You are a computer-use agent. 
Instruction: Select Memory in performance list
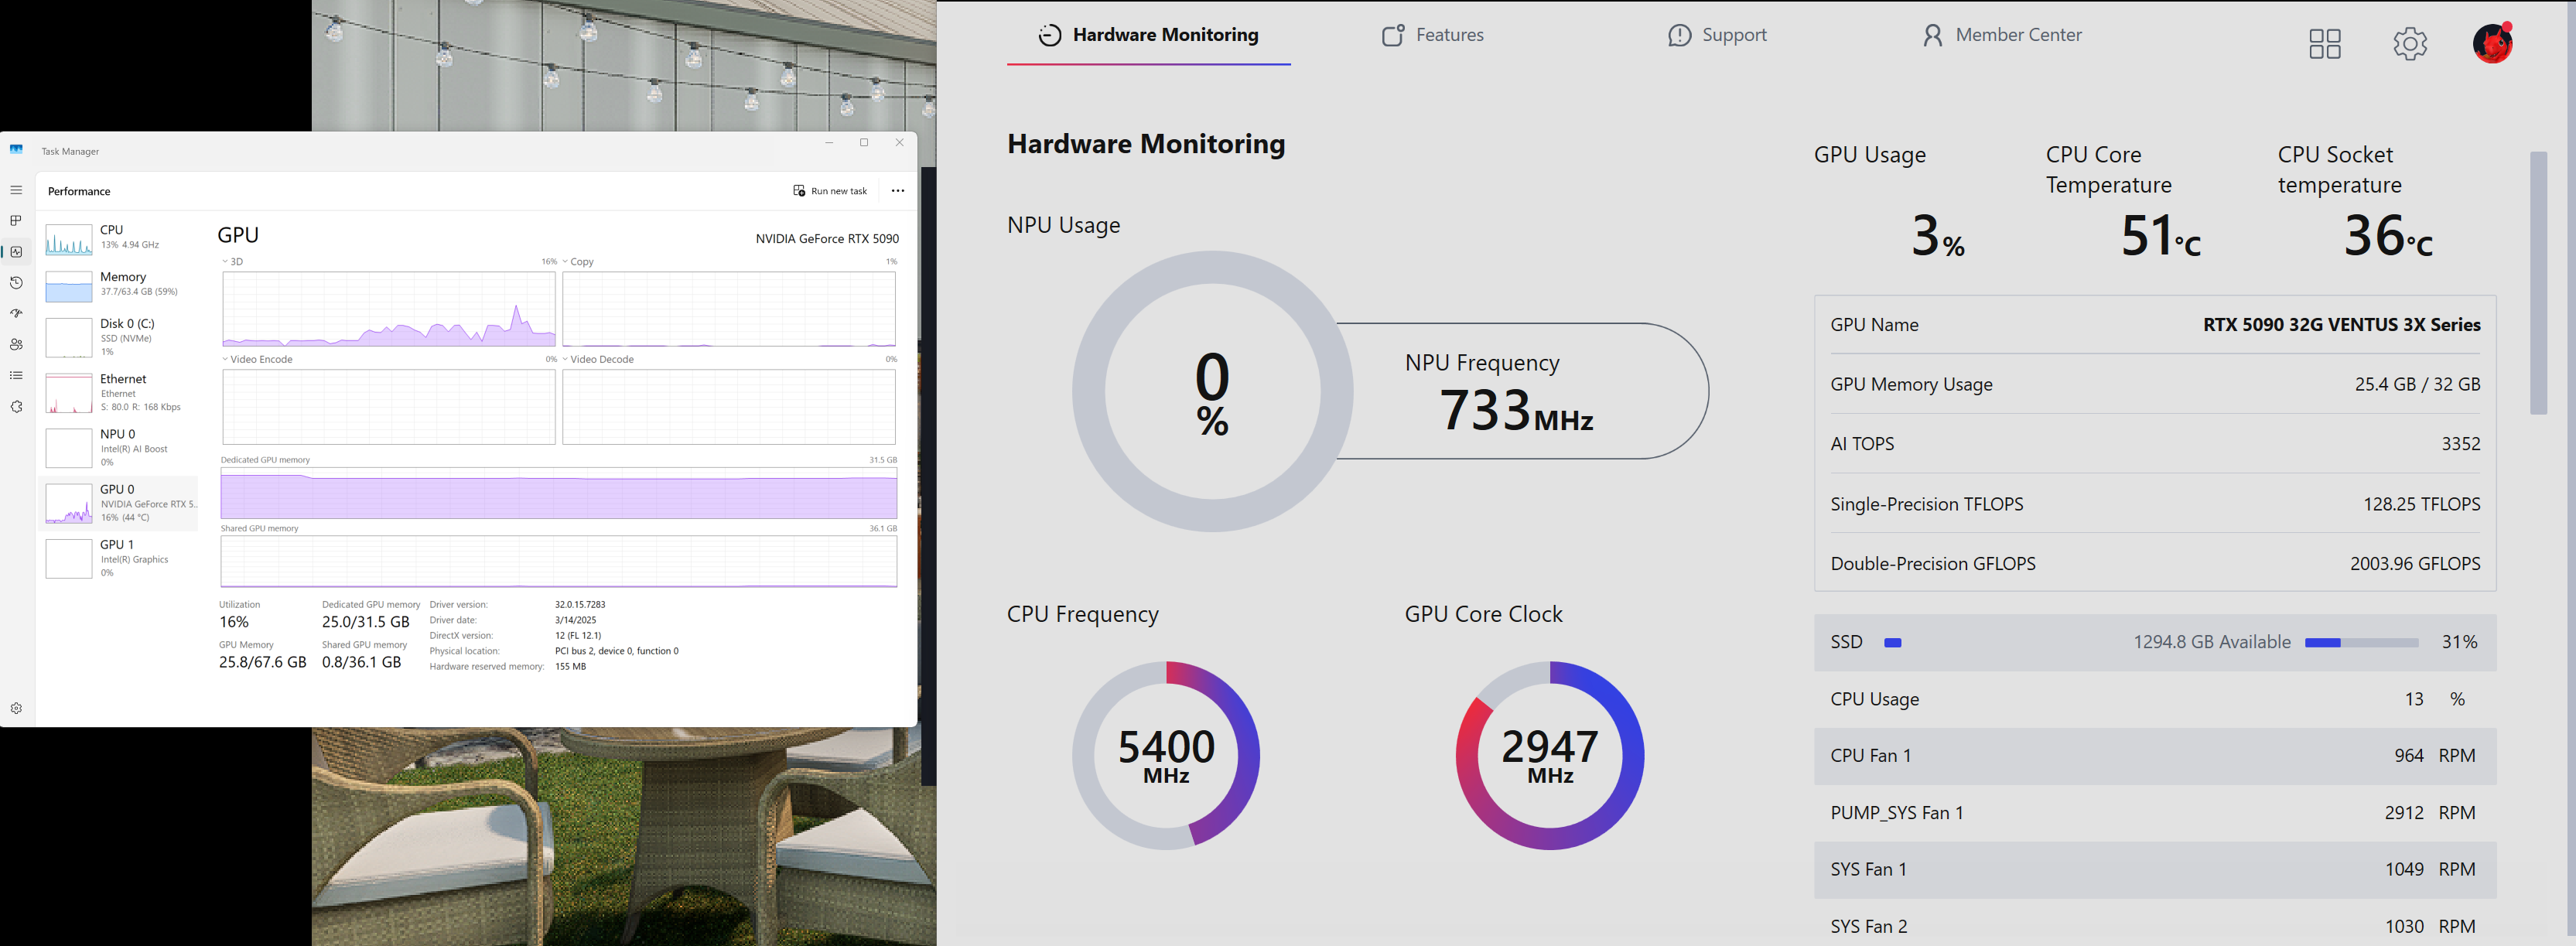click(120, 285)
